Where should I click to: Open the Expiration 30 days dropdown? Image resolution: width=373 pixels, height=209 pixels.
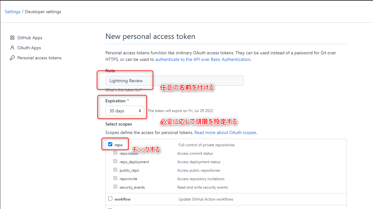click(x=125, y=111)
